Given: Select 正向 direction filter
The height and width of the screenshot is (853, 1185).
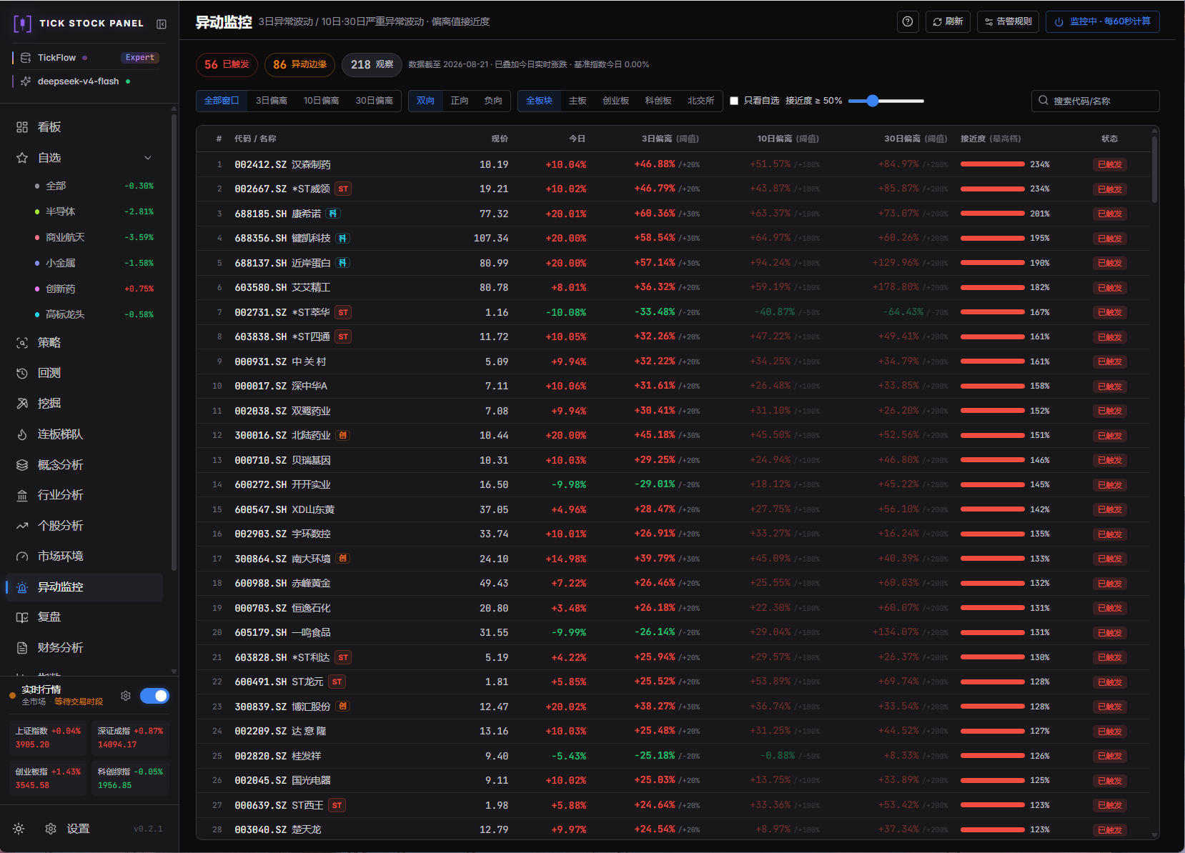Looking at the screenshot, I should [460, 101].
